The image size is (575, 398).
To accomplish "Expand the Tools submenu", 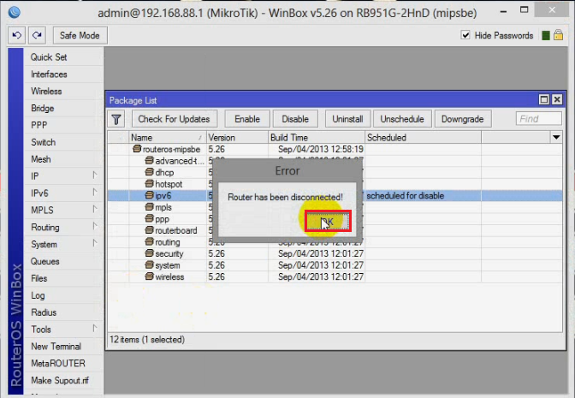I will 95,329.
